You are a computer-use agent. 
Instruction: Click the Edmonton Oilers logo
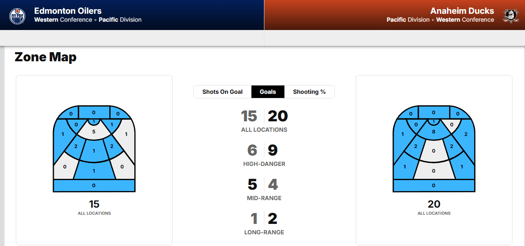pos(17,16)
